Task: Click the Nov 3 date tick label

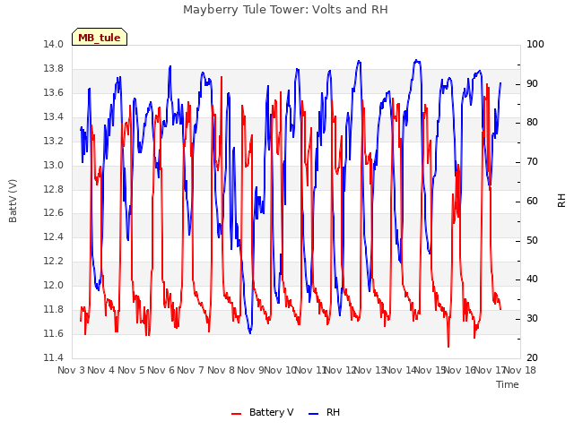Action: (72, 370)
